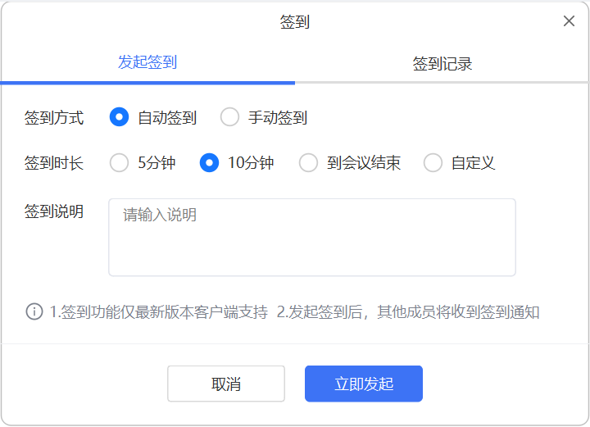The image size is (590, 427).
Task: Focus the 请输入说明 text box
Action: point(311,237)
